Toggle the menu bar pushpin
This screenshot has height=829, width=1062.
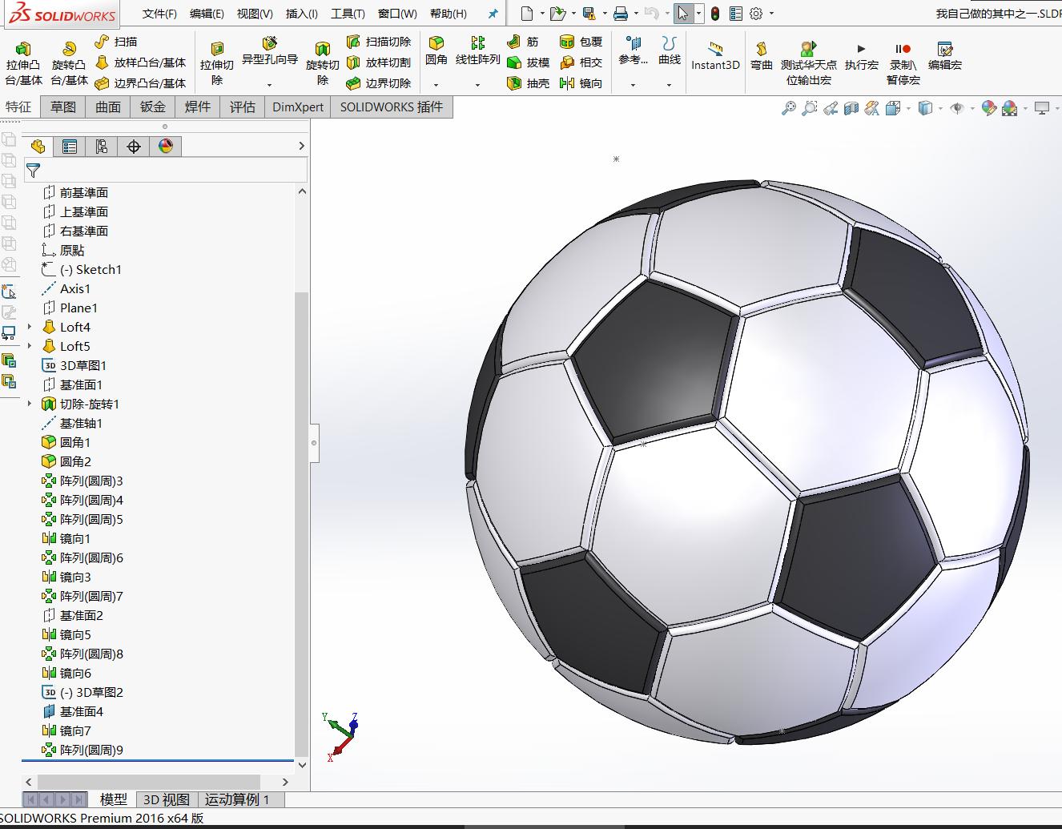(x=492, y=13)
